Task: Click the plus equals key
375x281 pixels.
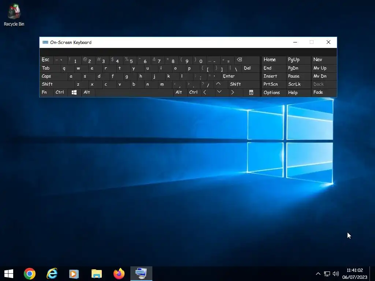Action: pyautogui.click(x=227, y=60)
